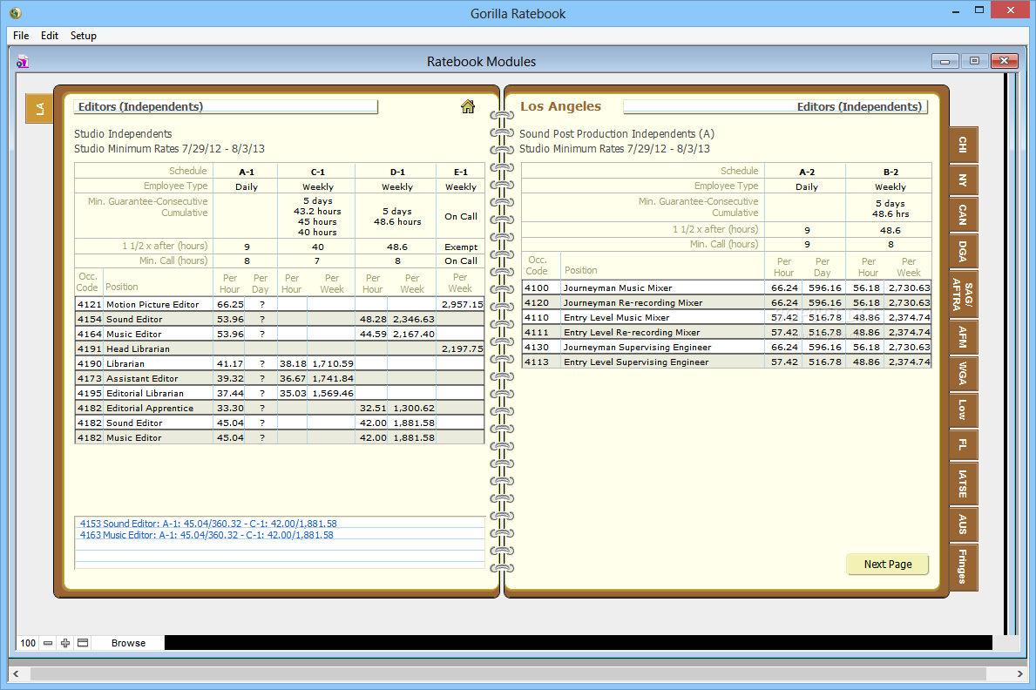Viewport: 1036px width, 690px height.
Task: Click the 1,710.59 Librarian weekly rate
Action: pos(332,363)
